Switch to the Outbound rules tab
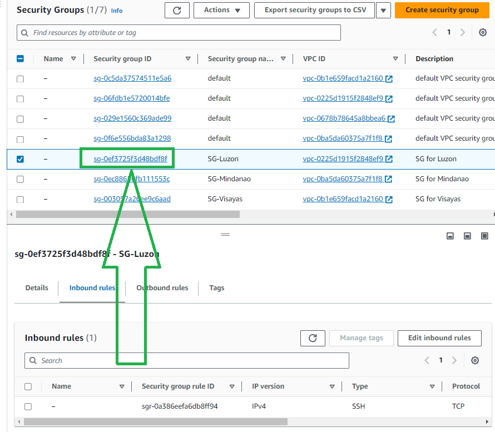 (x=162, y=288)
